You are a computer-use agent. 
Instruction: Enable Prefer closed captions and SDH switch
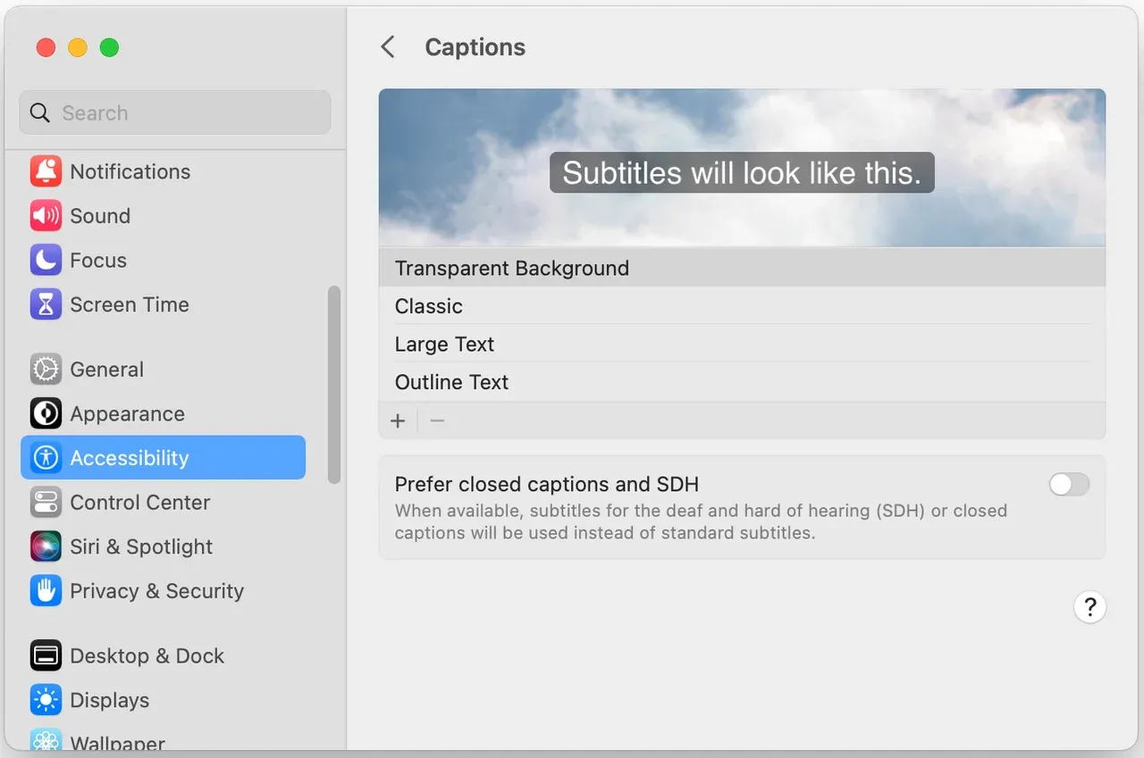[1069, 485]
